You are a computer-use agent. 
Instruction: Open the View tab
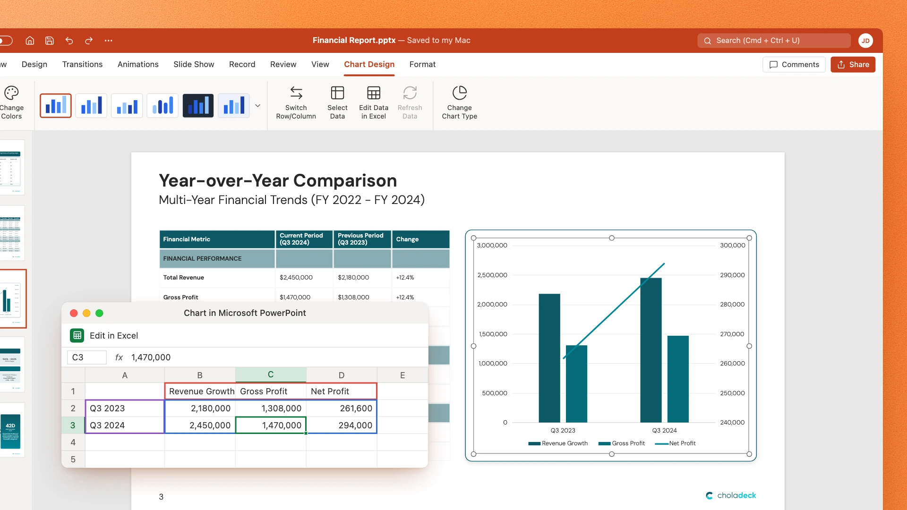coord(320,64)
